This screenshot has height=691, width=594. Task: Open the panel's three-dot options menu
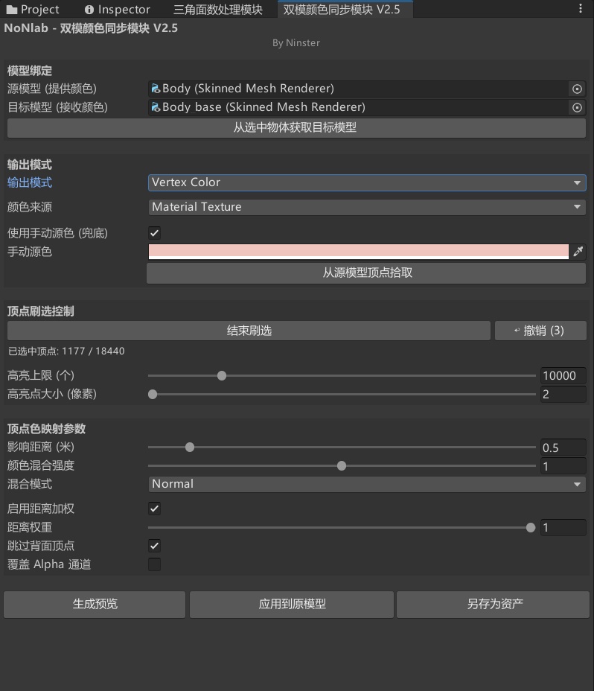click(x=581, y=8)
